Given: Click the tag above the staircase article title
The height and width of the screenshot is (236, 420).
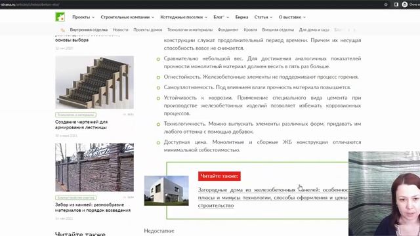Looking at the screenshot, I should point(76,115).
